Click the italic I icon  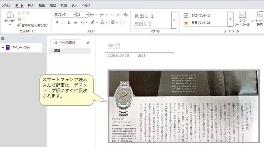63,22
